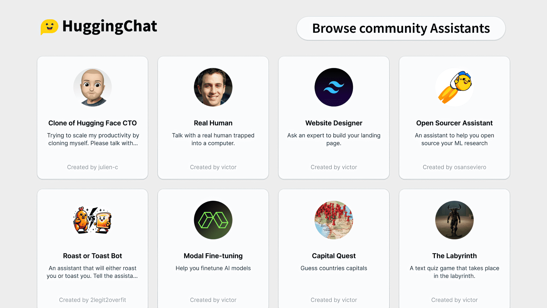Select the Guess countries capitals description
The height and width of the screenshot is (308, 547).
pos(334,268)
